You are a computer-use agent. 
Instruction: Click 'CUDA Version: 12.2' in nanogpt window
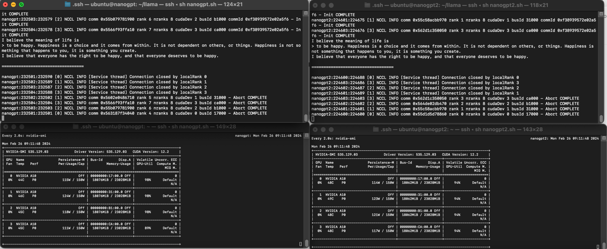pyautogui.click(x=150, y=152)
